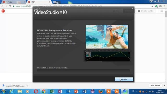
Task: Show hidden system tray icons
Action: [137, 92]
